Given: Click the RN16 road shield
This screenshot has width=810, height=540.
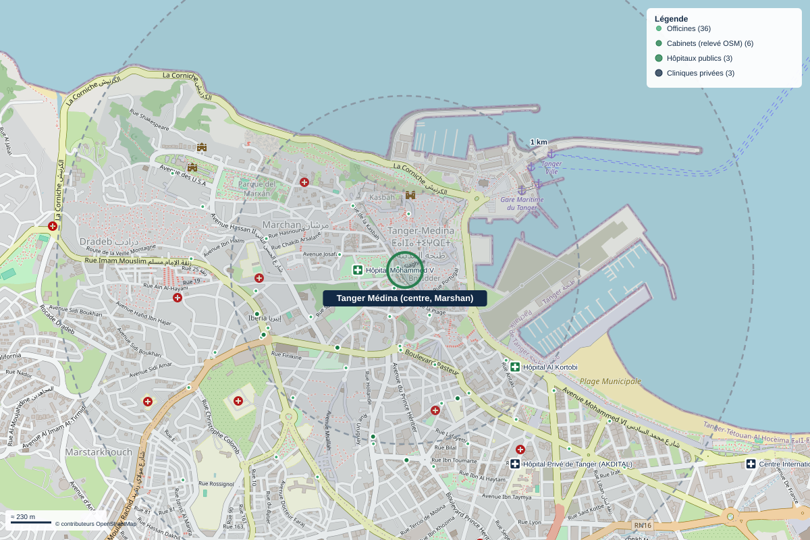Looking at the screenshot, I should pyautogui.click(x=643, y=525).
